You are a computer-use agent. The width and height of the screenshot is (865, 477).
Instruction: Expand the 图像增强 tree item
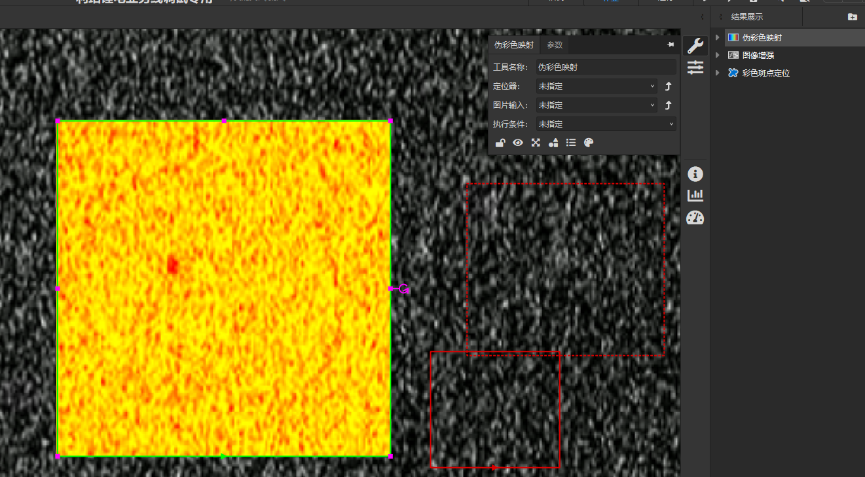(x=718, y=56)
